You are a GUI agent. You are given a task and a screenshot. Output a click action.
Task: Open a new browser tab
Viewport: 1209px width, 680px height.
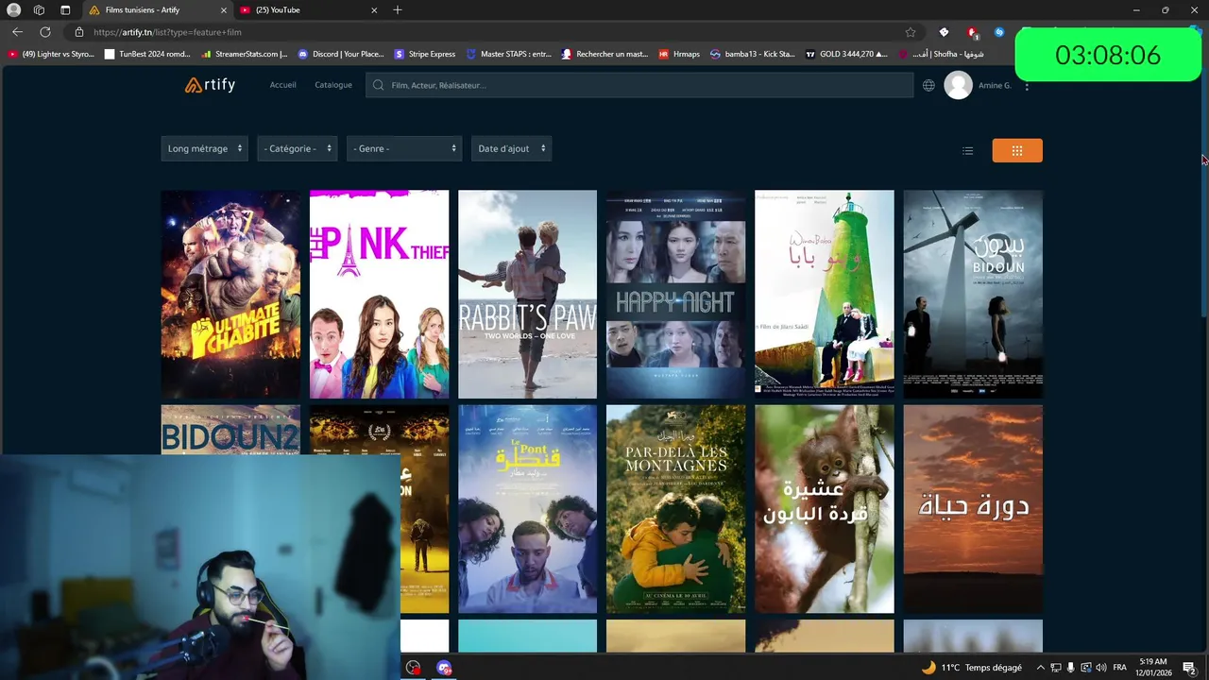point(398,10)
